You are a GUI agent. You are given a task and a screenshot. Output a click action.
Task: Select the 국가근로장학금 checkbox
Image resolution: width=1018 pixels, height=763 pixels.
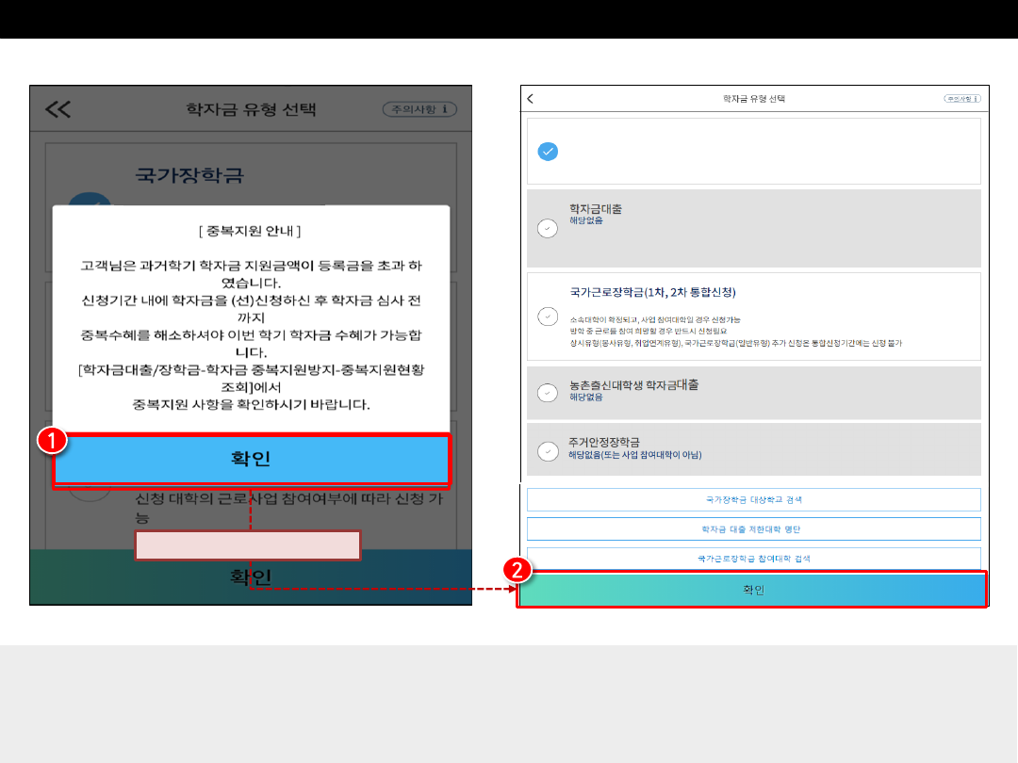coord(547,317)
